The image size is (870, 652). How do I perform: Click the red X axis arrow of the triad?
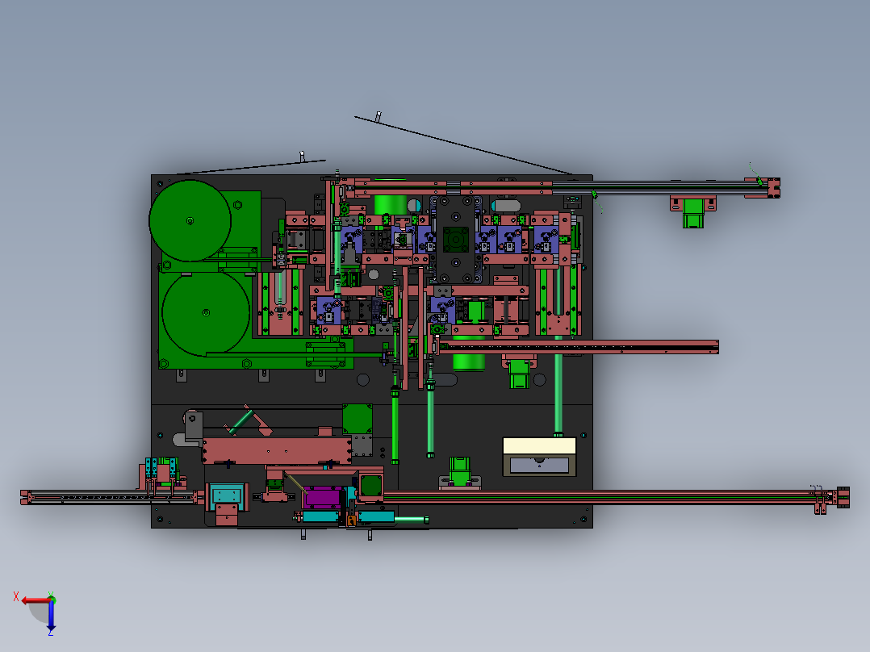(x=35, y=601)
